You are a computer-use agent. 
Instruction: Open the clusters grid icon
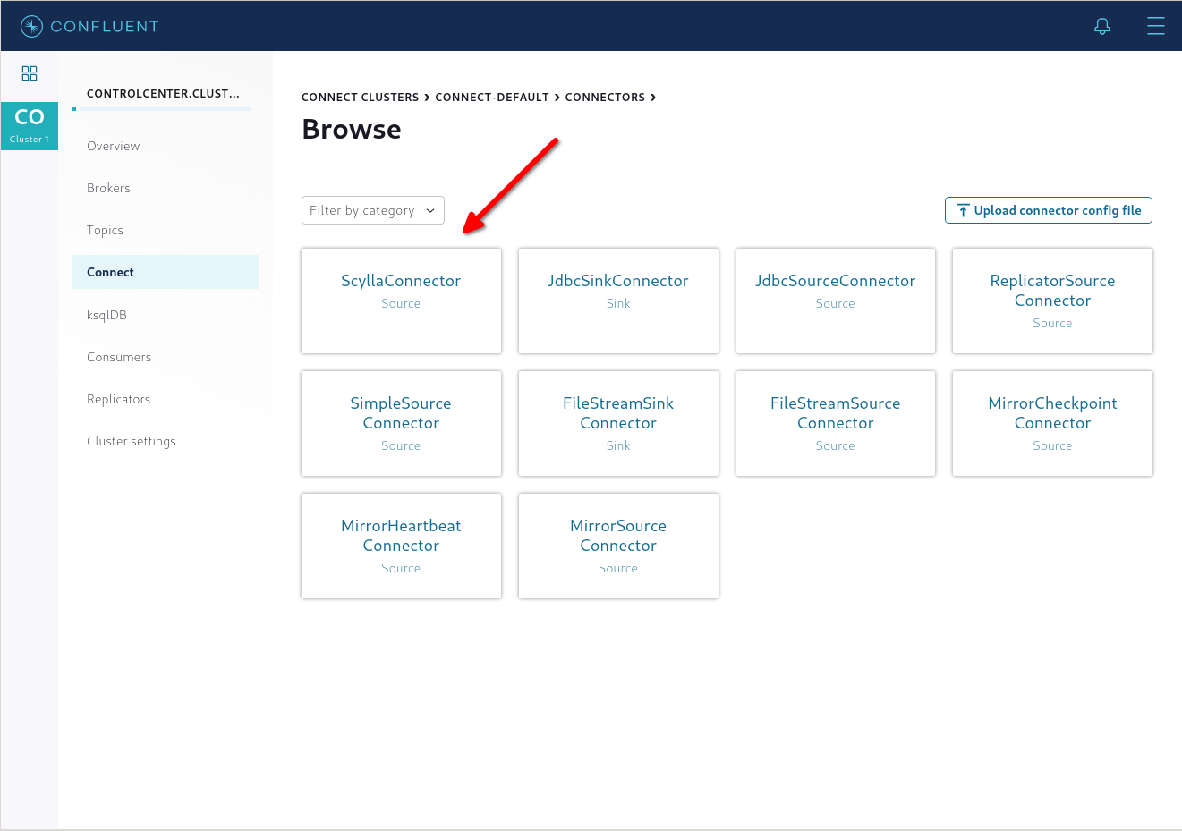click(30, 73)
